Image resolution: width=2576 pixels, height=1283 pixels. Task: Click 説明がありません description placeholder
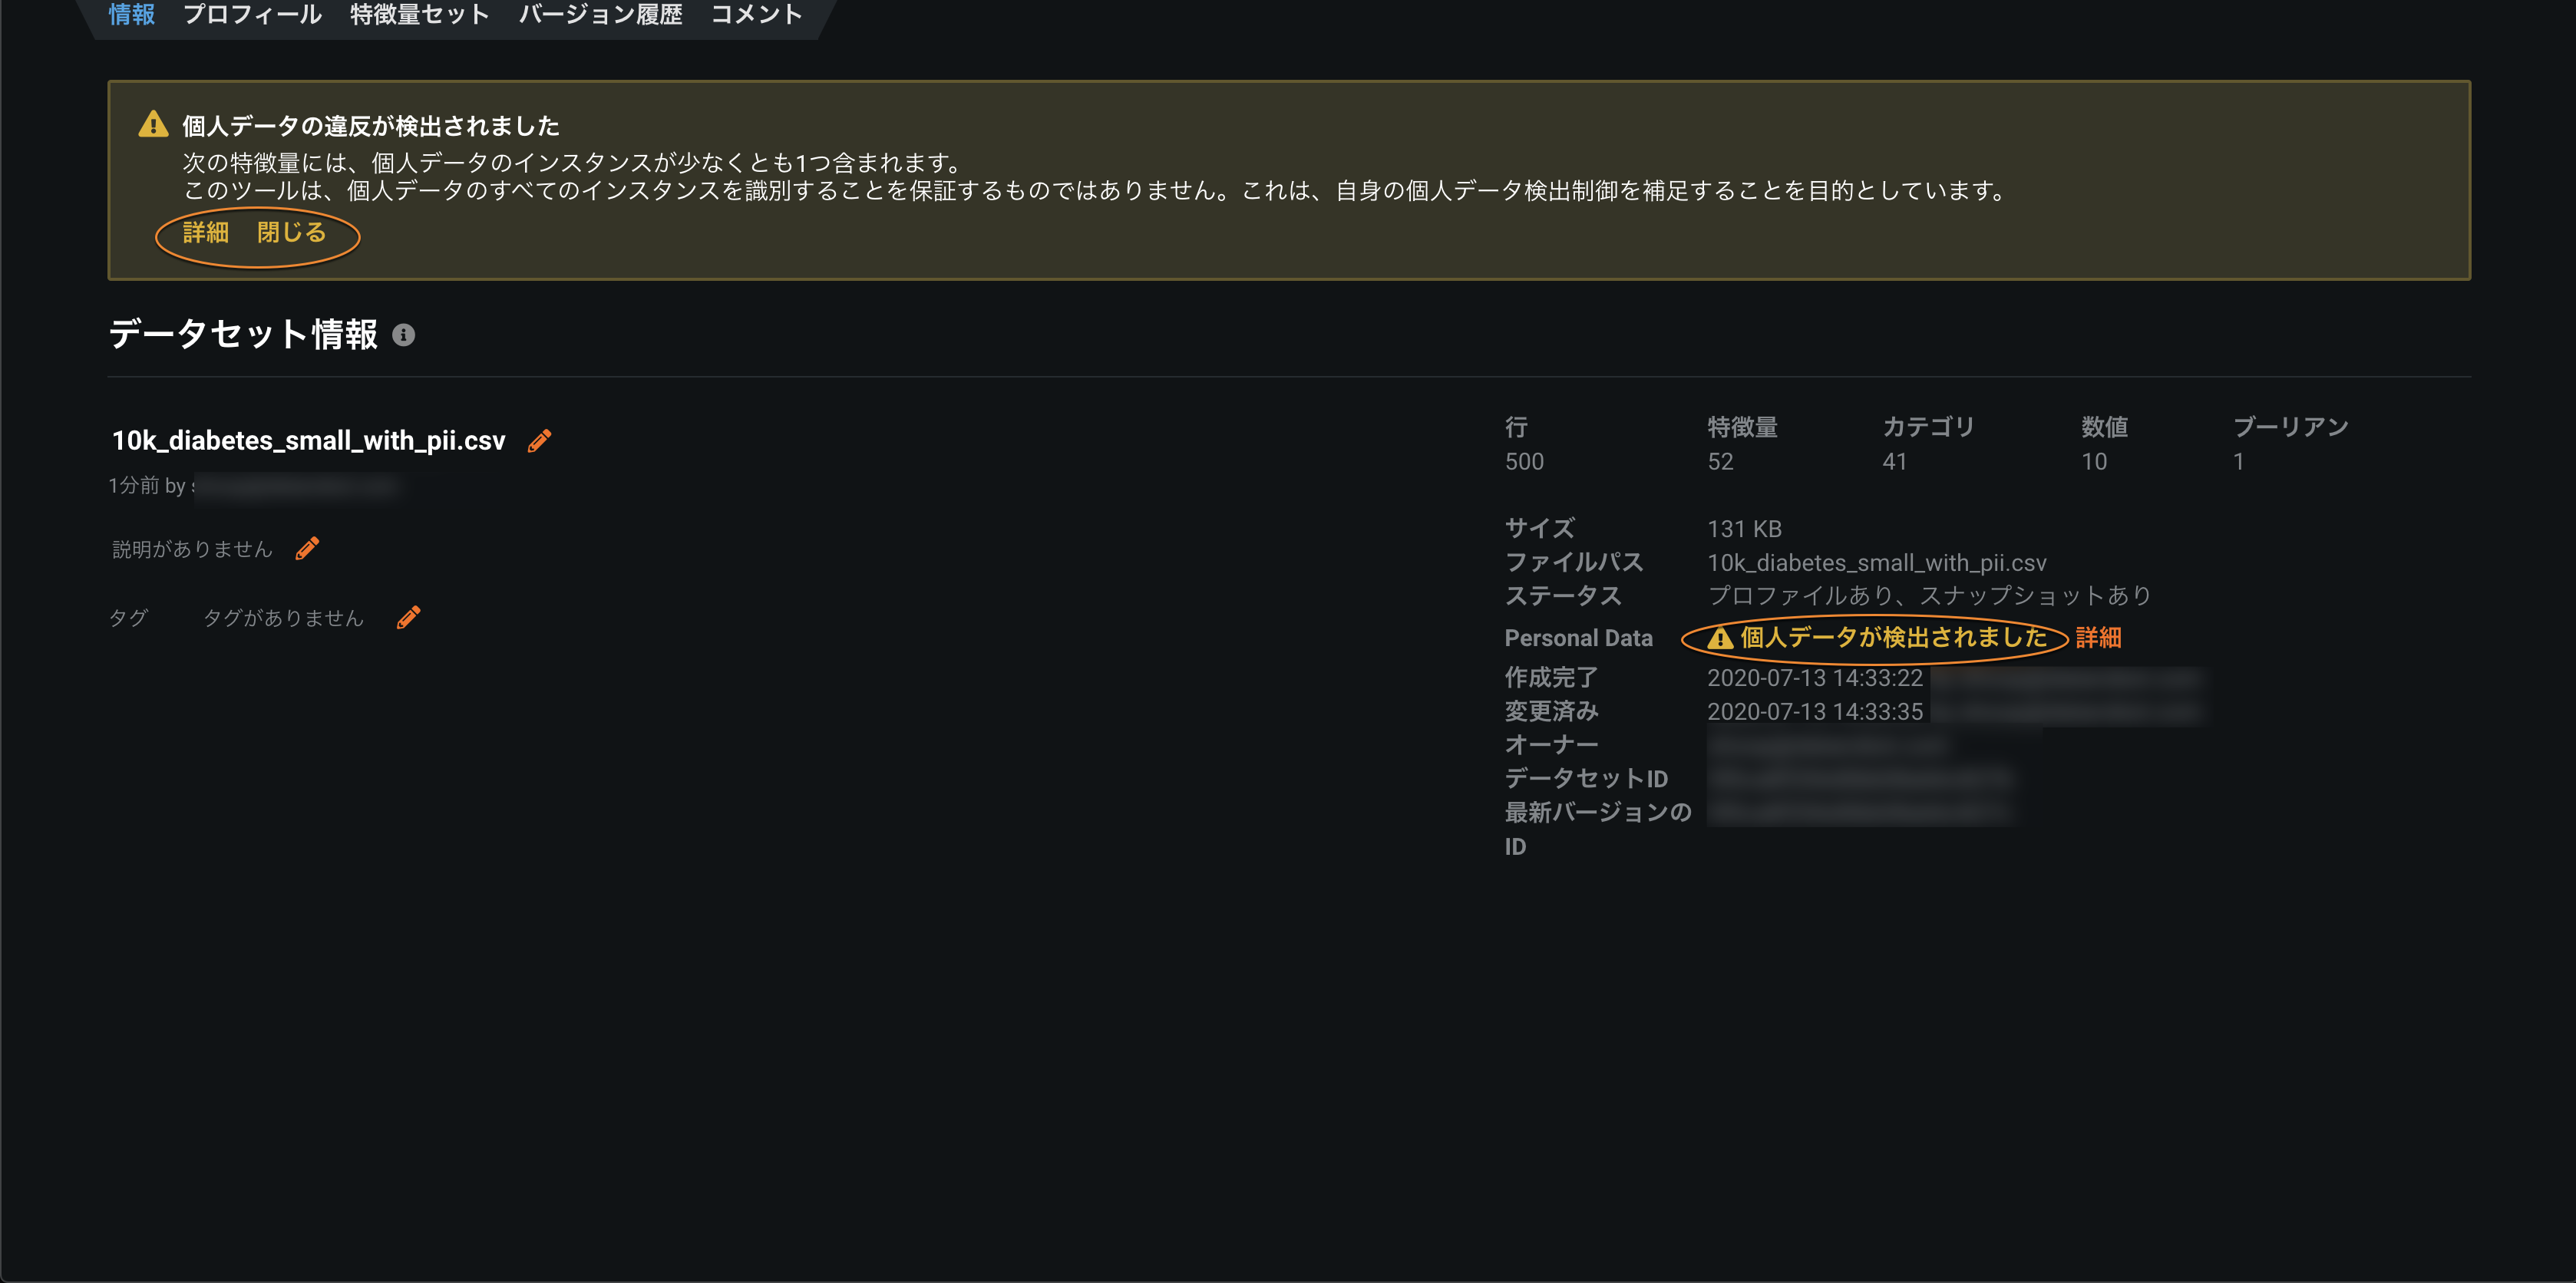(x=192, y=549)
